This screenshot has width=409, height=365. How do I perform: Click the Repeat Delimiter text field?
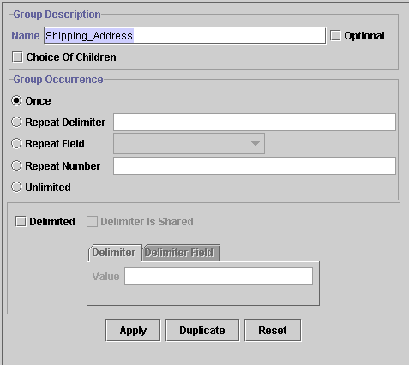point(255,122)
